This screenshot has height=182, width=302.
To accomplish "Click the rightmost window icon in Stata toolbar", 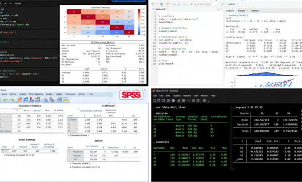I will pyautogui.click(x=204, y=101).
